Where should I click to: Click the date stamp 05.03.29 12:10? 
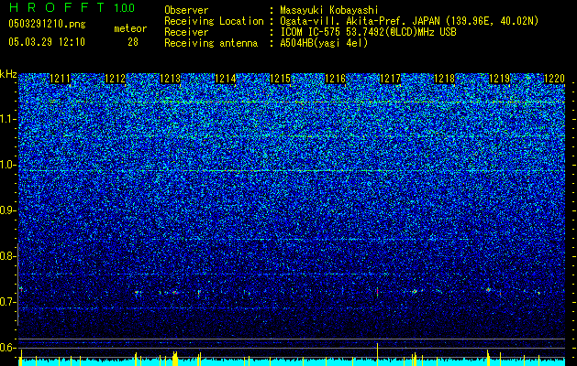point(47,42)
